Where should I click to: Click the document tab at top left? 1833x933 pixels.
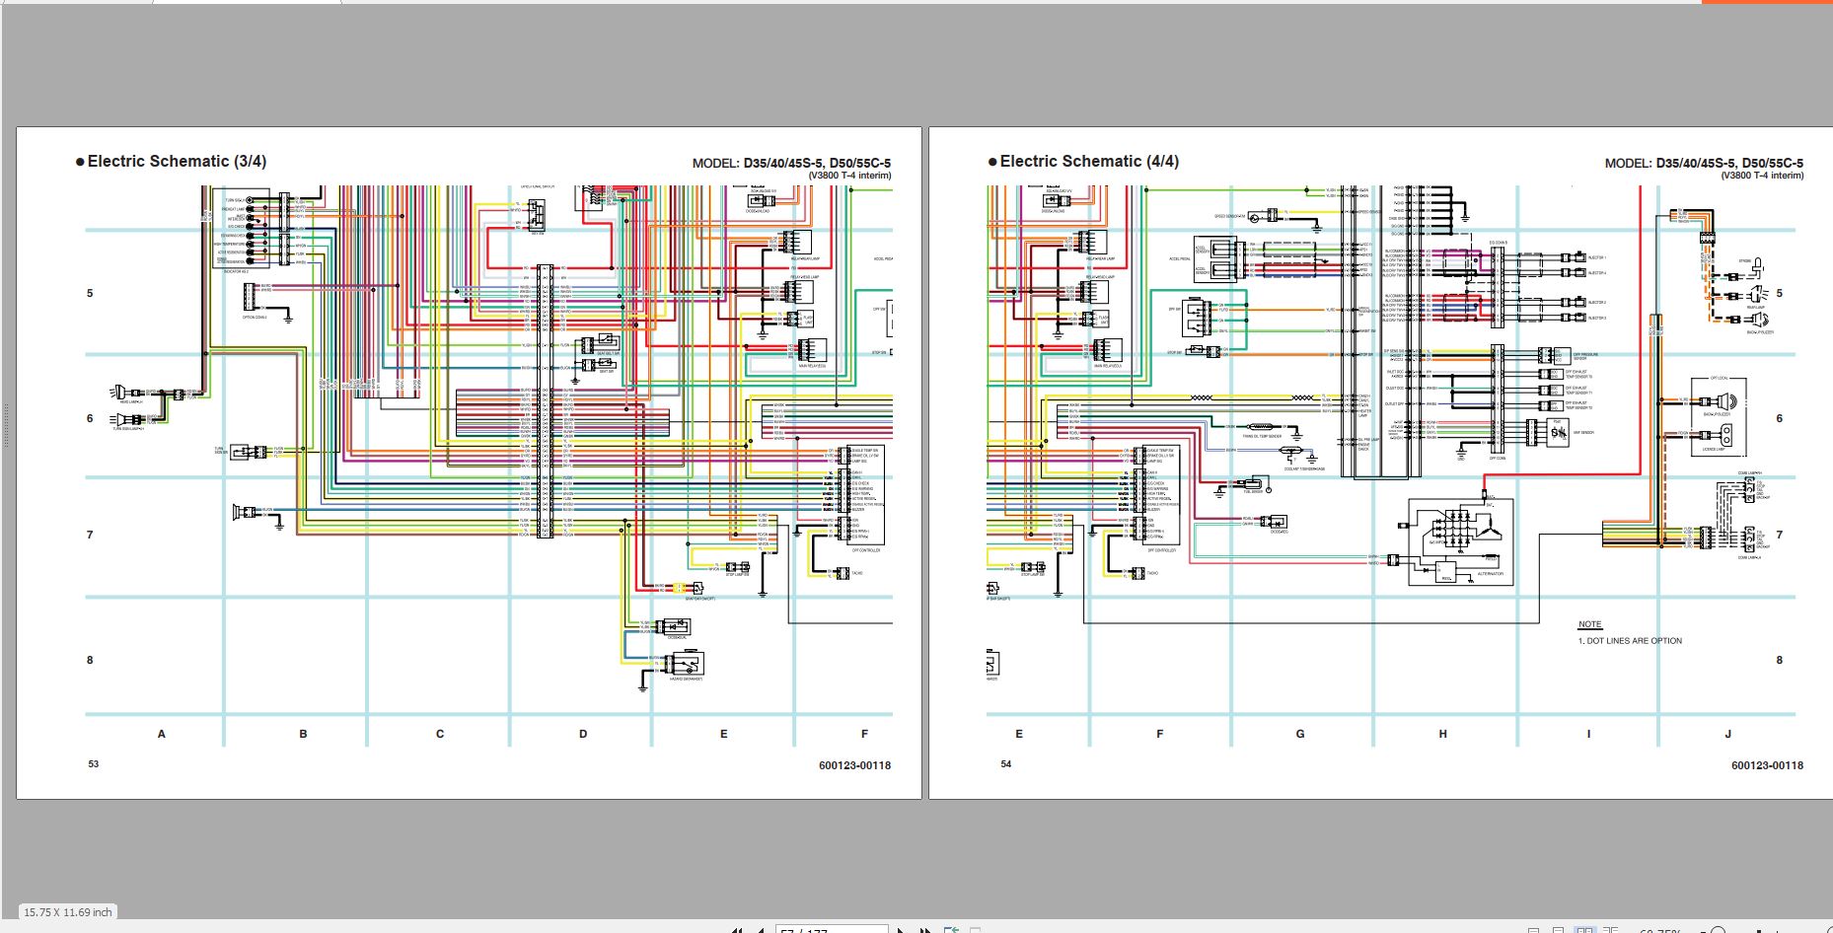pos(247,2)
